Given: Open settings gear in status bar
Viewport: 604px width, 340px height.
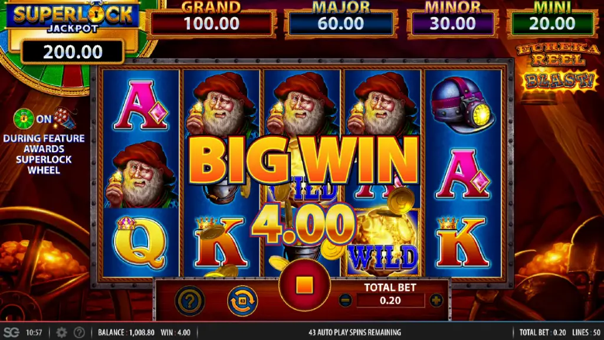Looking at the screenshot, I should click(61, 332).
